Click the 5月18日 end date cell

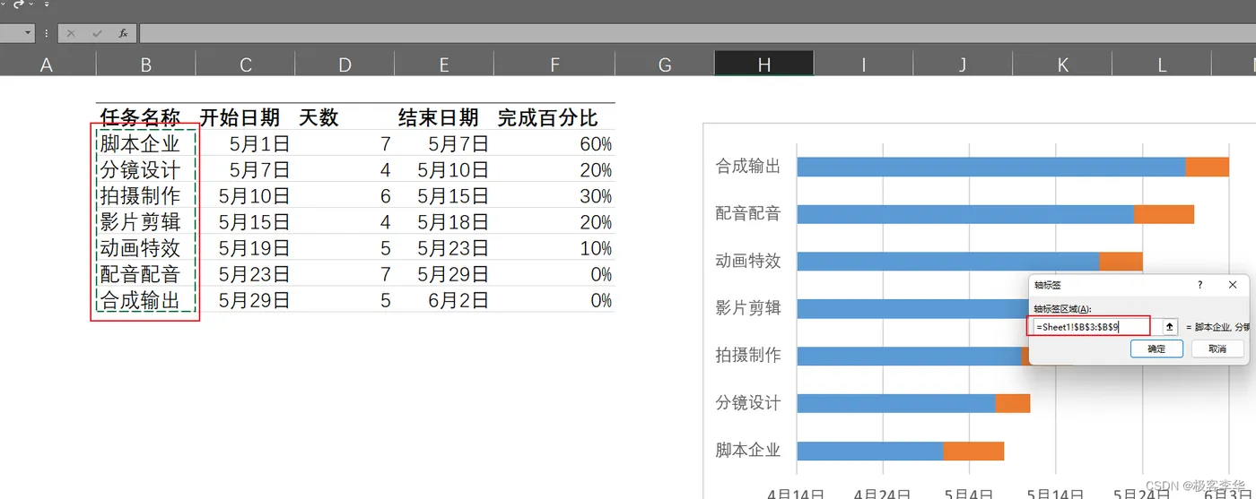tap(444, 221)
